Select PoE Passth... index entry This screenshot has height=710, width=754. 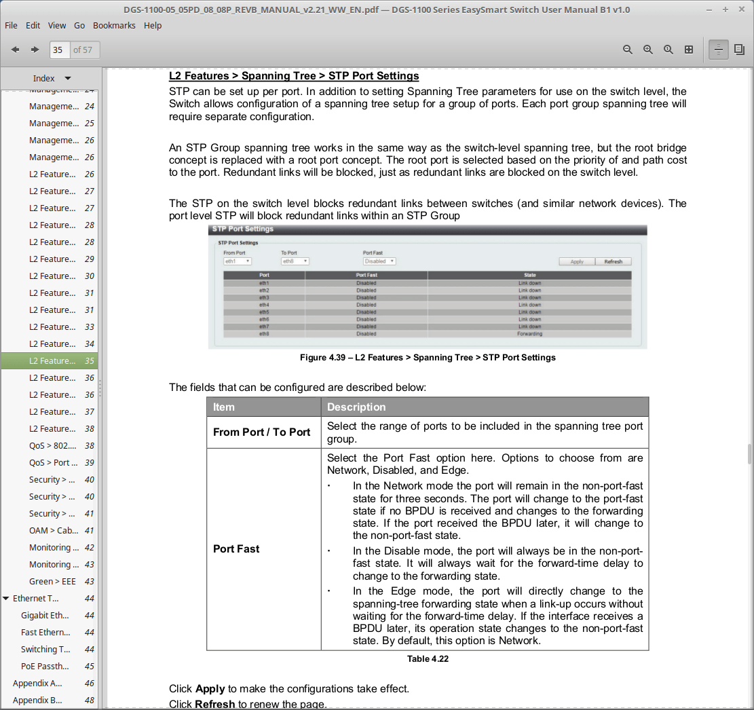point(45,667)
